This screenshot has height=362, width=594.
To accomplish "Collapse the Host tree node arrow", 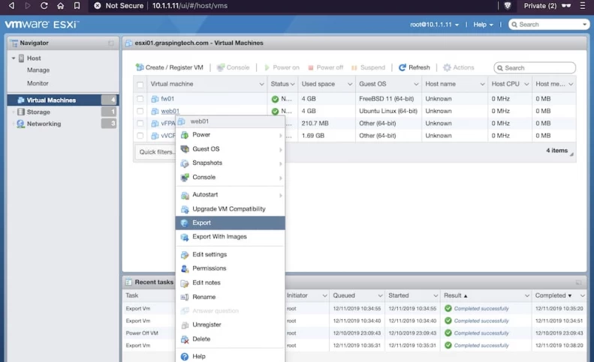I will [14, 58].
